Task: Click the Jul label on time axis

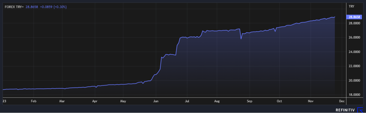Action: (187, 101)
